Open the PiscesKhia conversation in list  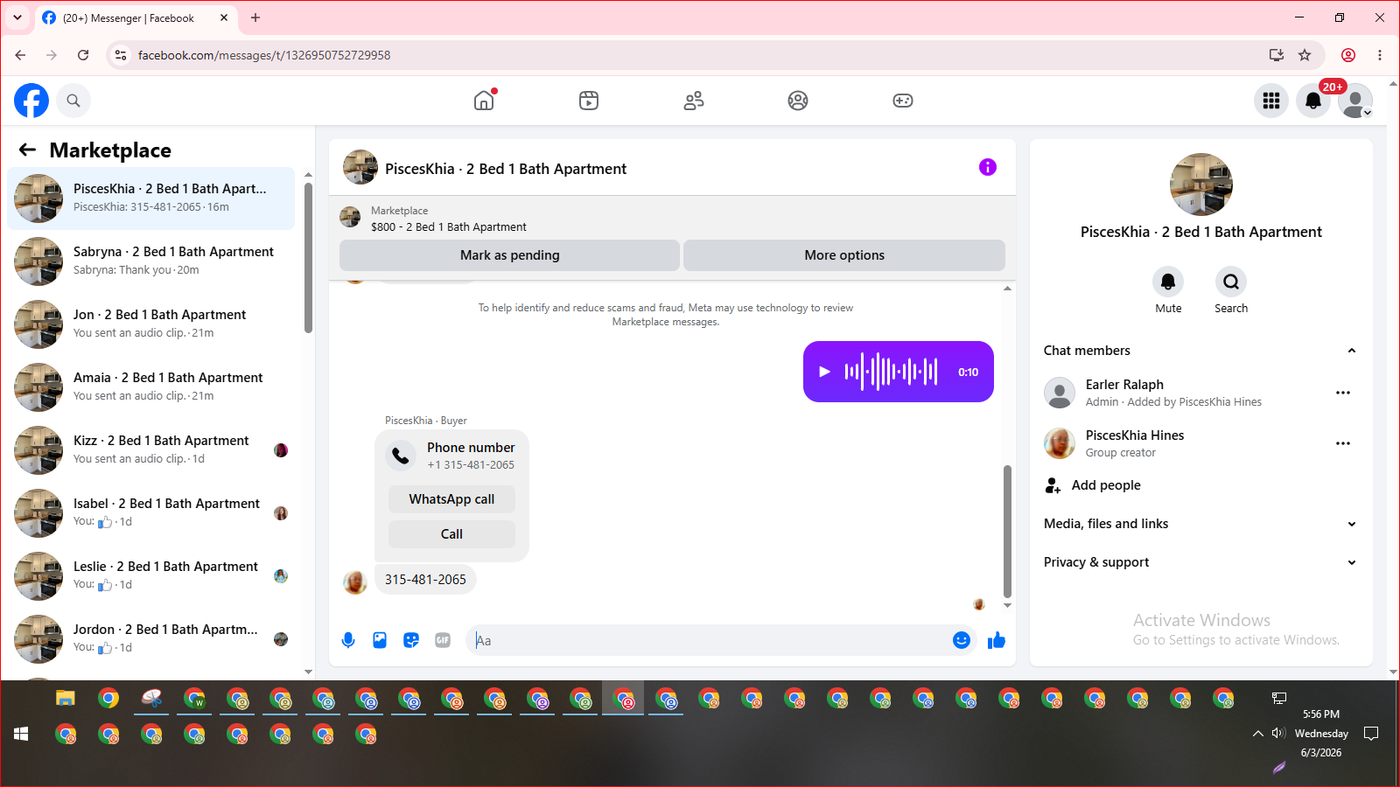point(151,198)
